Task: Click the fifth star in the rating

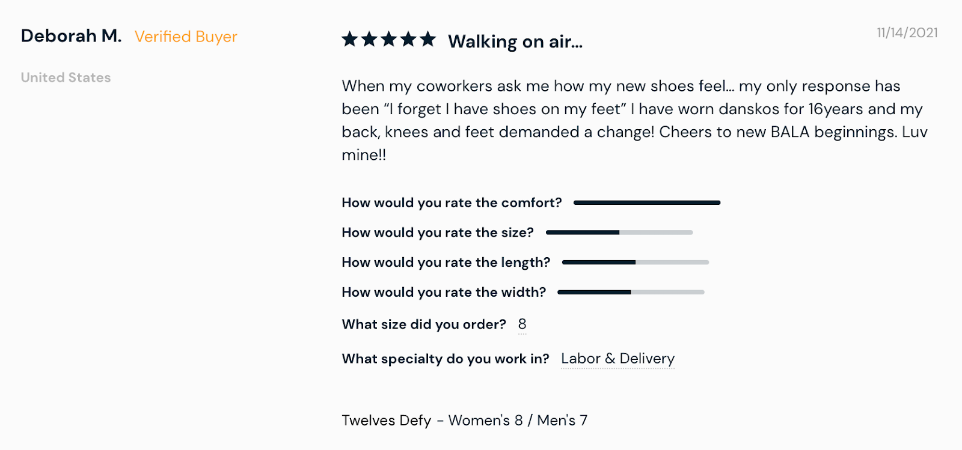Action: click(x=428, y=40)
